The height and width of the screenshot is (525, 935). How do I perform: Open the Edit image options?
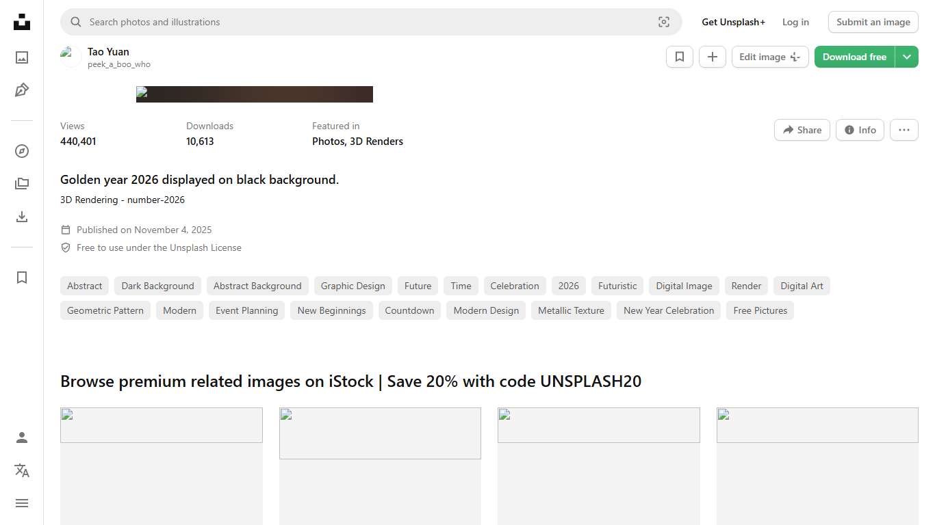pos(769,57)
